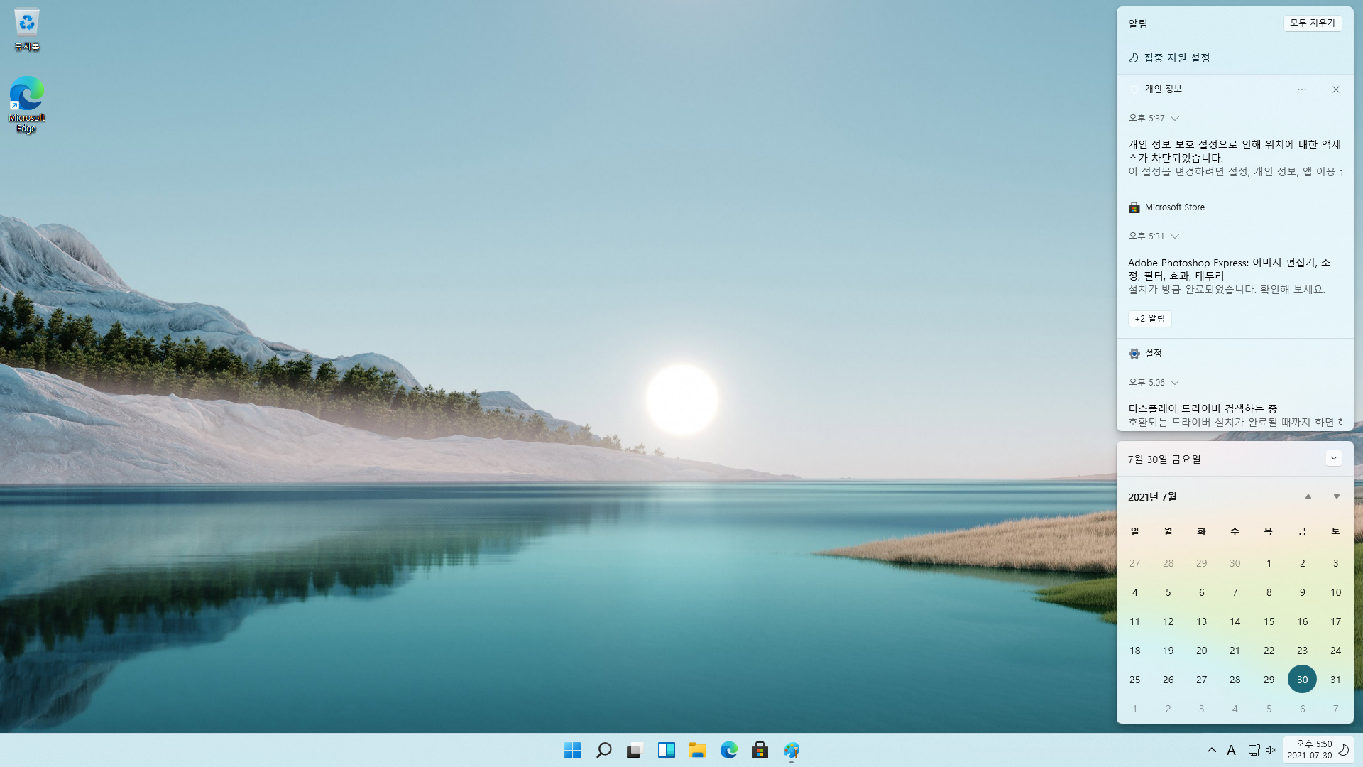Dismiss the 개인 정보 notification
The image size is (1363, 767).
1335,89
